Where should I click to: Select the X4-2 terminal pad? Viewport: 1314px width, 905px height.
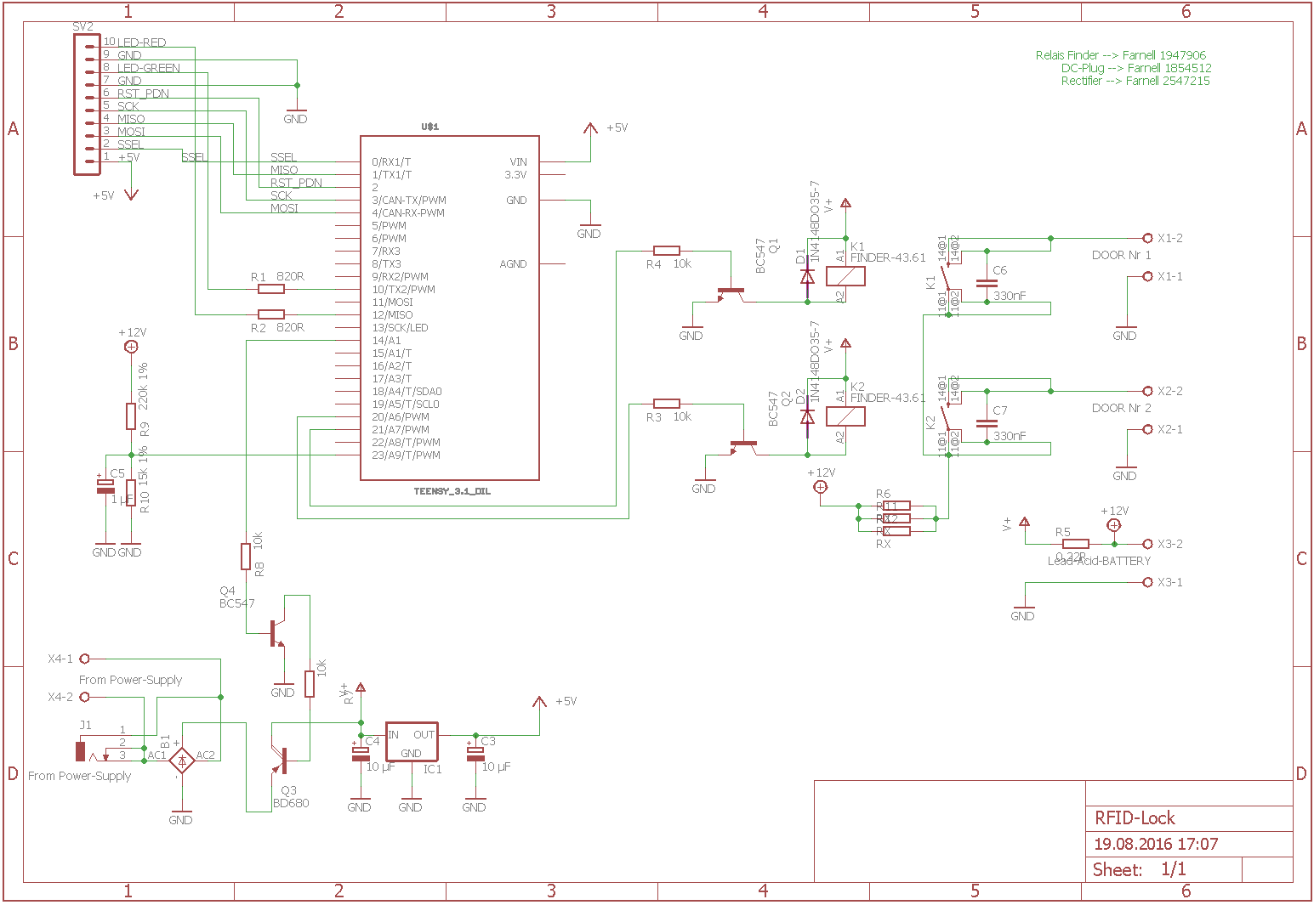tap(84, 697)
